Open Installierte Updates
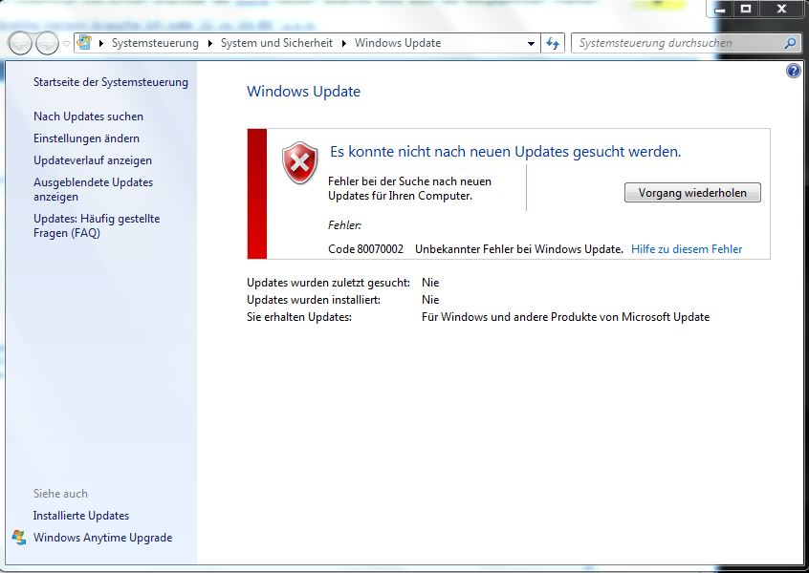 coord(81,516)
